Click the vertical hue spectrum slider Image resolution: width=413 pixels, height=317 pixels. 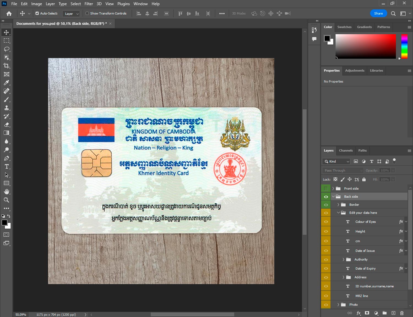coord(404,46)
